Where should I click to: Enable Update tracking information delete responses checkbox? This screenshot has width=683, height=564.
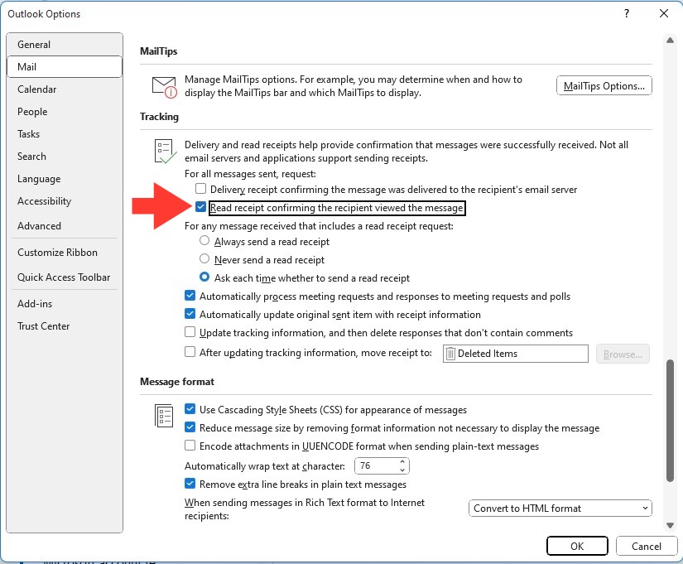click(190, 332)
